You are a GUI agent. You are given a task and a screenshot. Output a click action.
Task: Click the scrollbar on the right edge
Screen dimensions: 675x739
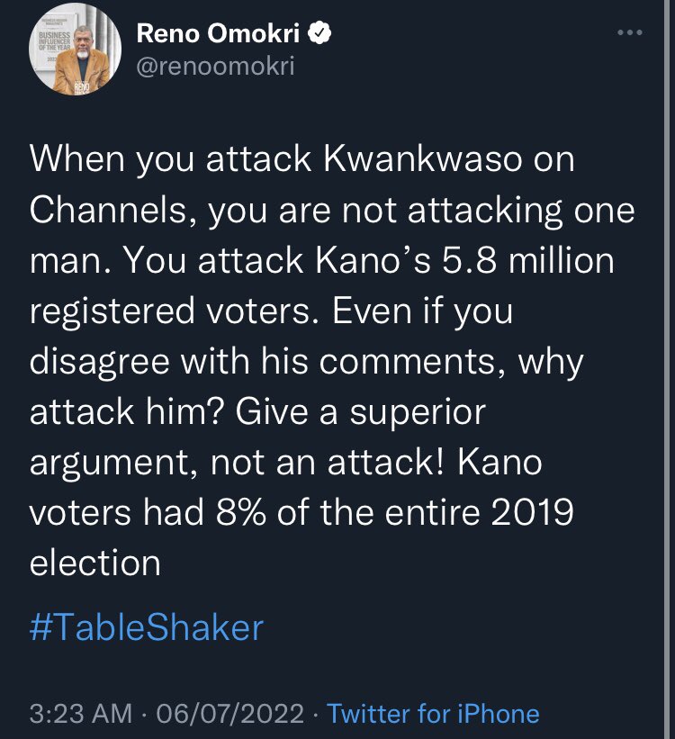[x=668, y=369]
